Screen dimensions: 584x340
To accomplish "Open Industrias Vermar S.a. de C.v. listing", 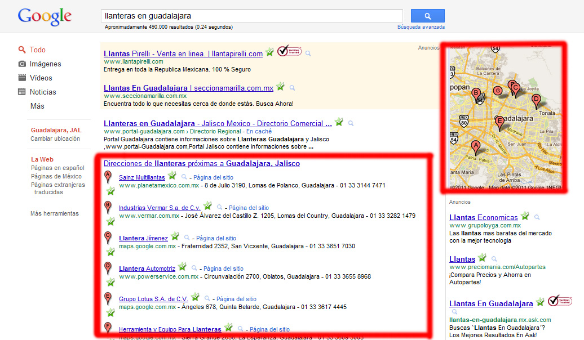I will [x=160, y=208].
